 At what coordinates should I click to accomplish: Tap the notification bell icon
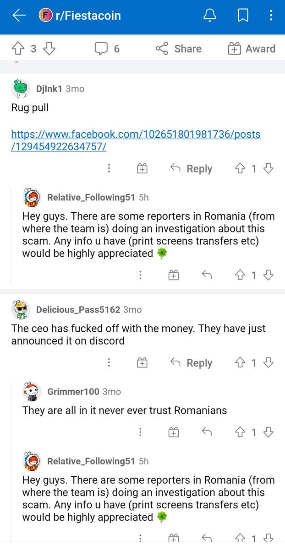[x=210, y=16]
